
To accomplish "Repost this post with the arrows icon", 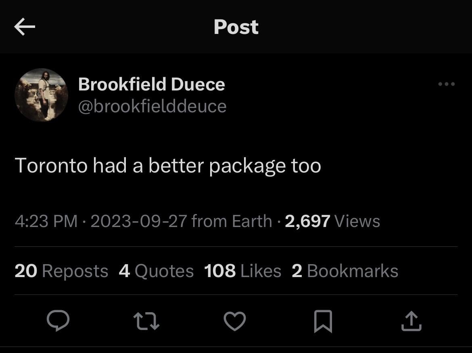I will [146, 321].
